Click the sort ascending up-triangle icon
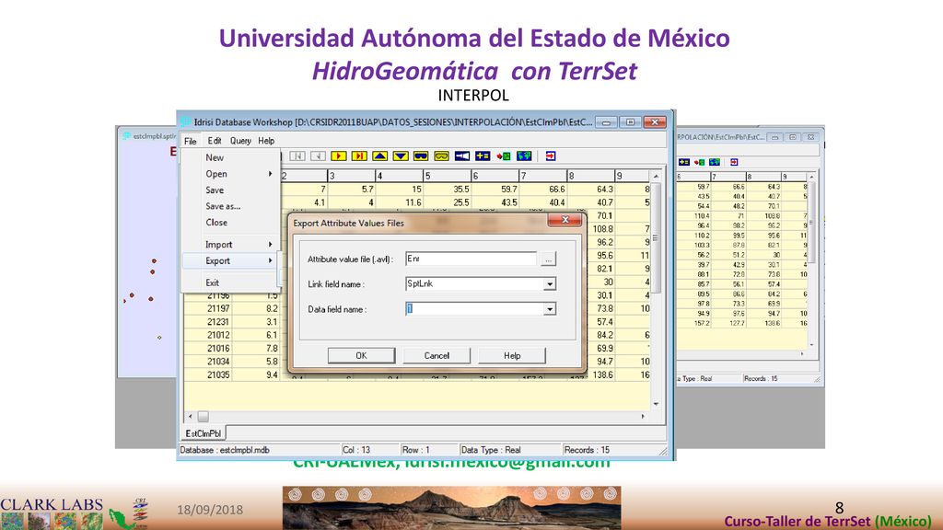The height and width of the screenshot is (530, 943). [x=379, y=156]
